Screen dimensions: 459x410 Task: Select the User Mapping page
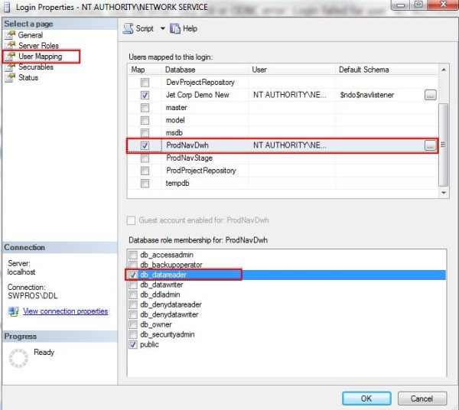pyautogui.click(x=40, y=56)
